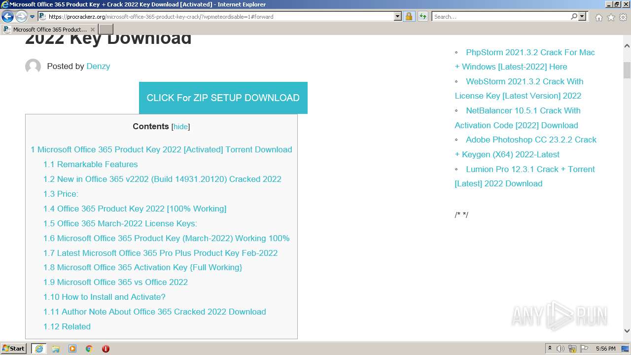Open Favorites star icon
The image size is (631, 355).
pyautogui.click(x=611, y=17)
